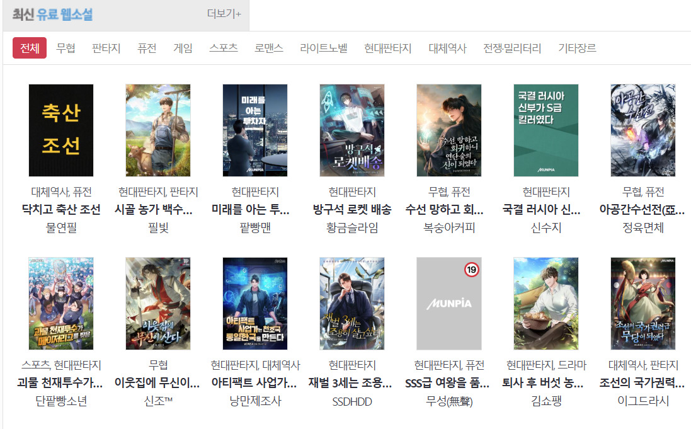Viewport: 691px width, 429px height.
Task: Click the title 방구석 로켓 배송
Action: 352,209
